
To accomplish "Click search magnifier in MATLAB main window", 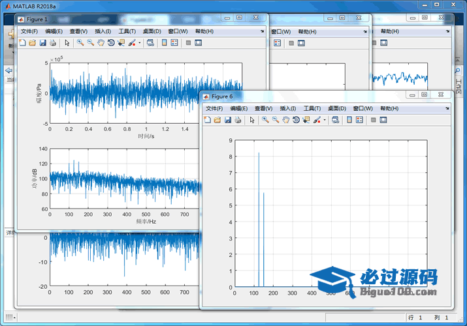I will pos(457,70).
